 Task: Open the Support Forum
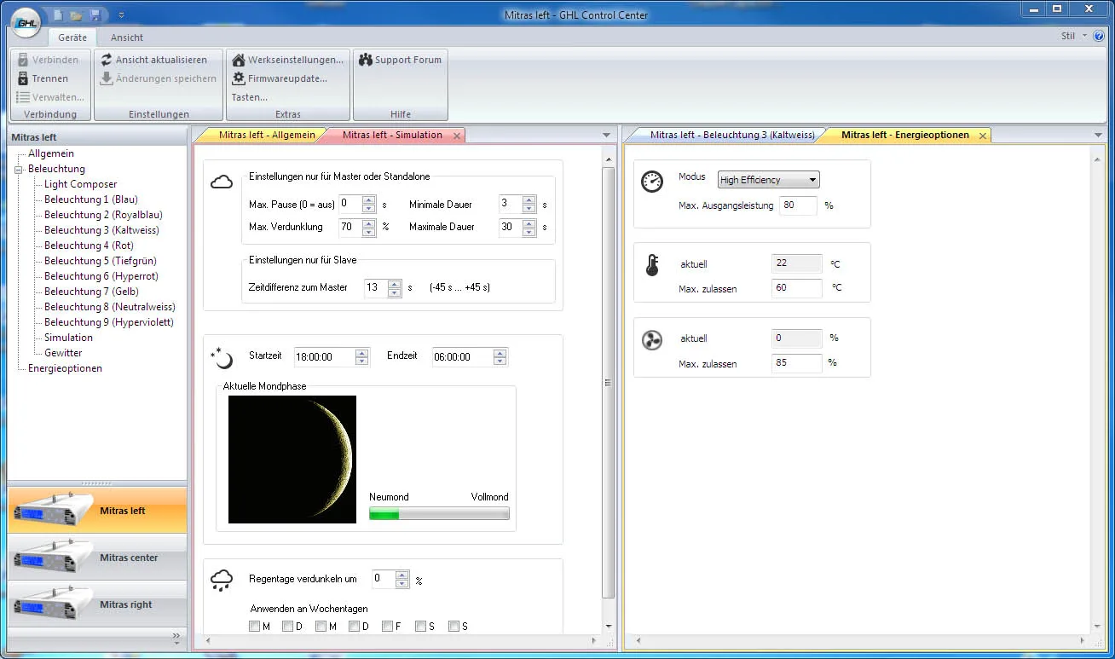[x=400, y=60]
